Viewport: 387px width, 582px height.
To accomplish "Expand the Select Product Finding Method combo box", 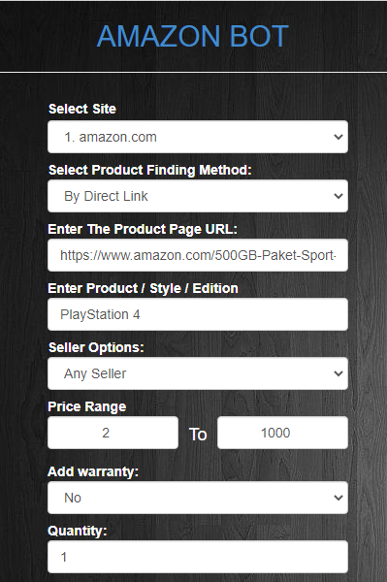I will [198, 196].
